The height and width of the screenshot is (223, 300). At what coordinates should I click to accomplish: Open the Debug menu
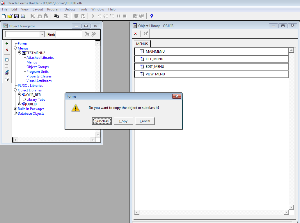tap(70, 9)
